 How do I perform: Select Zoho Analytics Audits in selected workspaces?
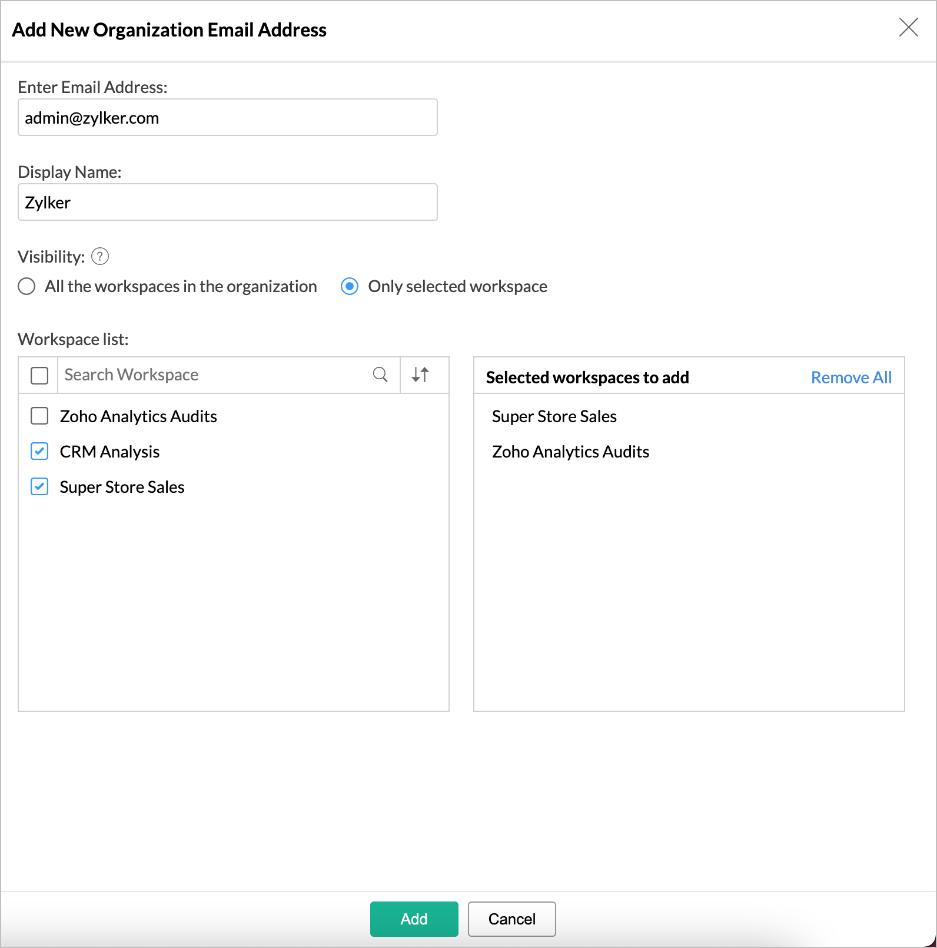(570, 452)
